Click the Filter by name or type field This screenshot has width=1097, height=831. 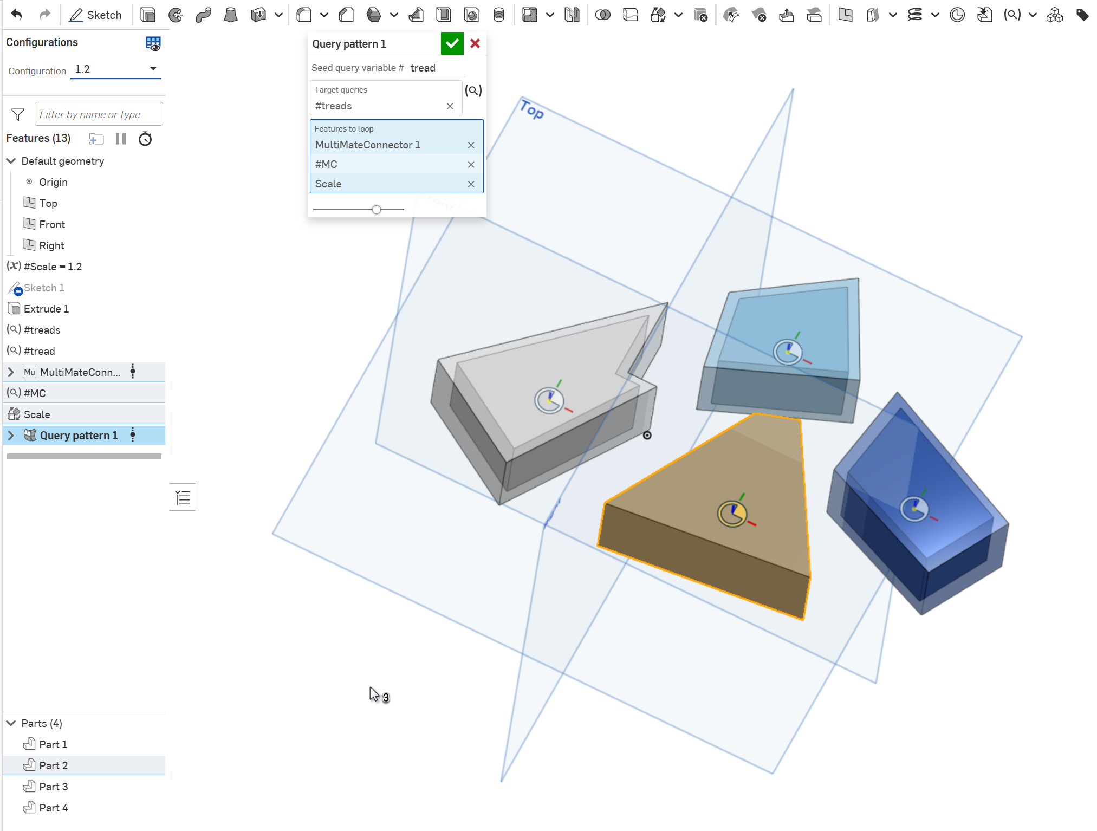coord(99,114)
